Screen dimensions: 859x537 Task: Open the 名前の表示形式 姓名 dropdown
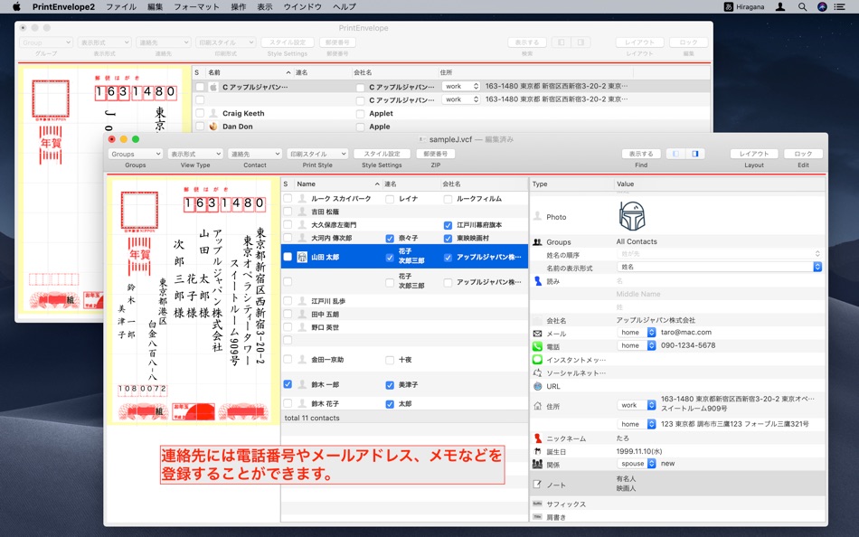720,267
